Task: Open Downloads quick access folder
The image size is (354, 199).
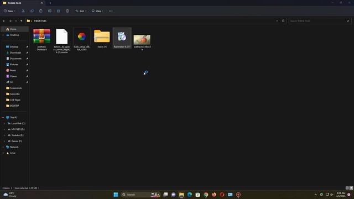Action: coord(15,53)
